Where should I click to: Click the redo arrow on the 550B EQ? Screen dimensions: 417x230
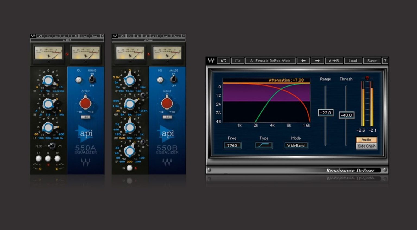130,36
